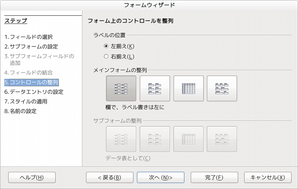Click the ラベルの位置 section label
Viewport: 298px width, 189px height.
click(109, 35)
